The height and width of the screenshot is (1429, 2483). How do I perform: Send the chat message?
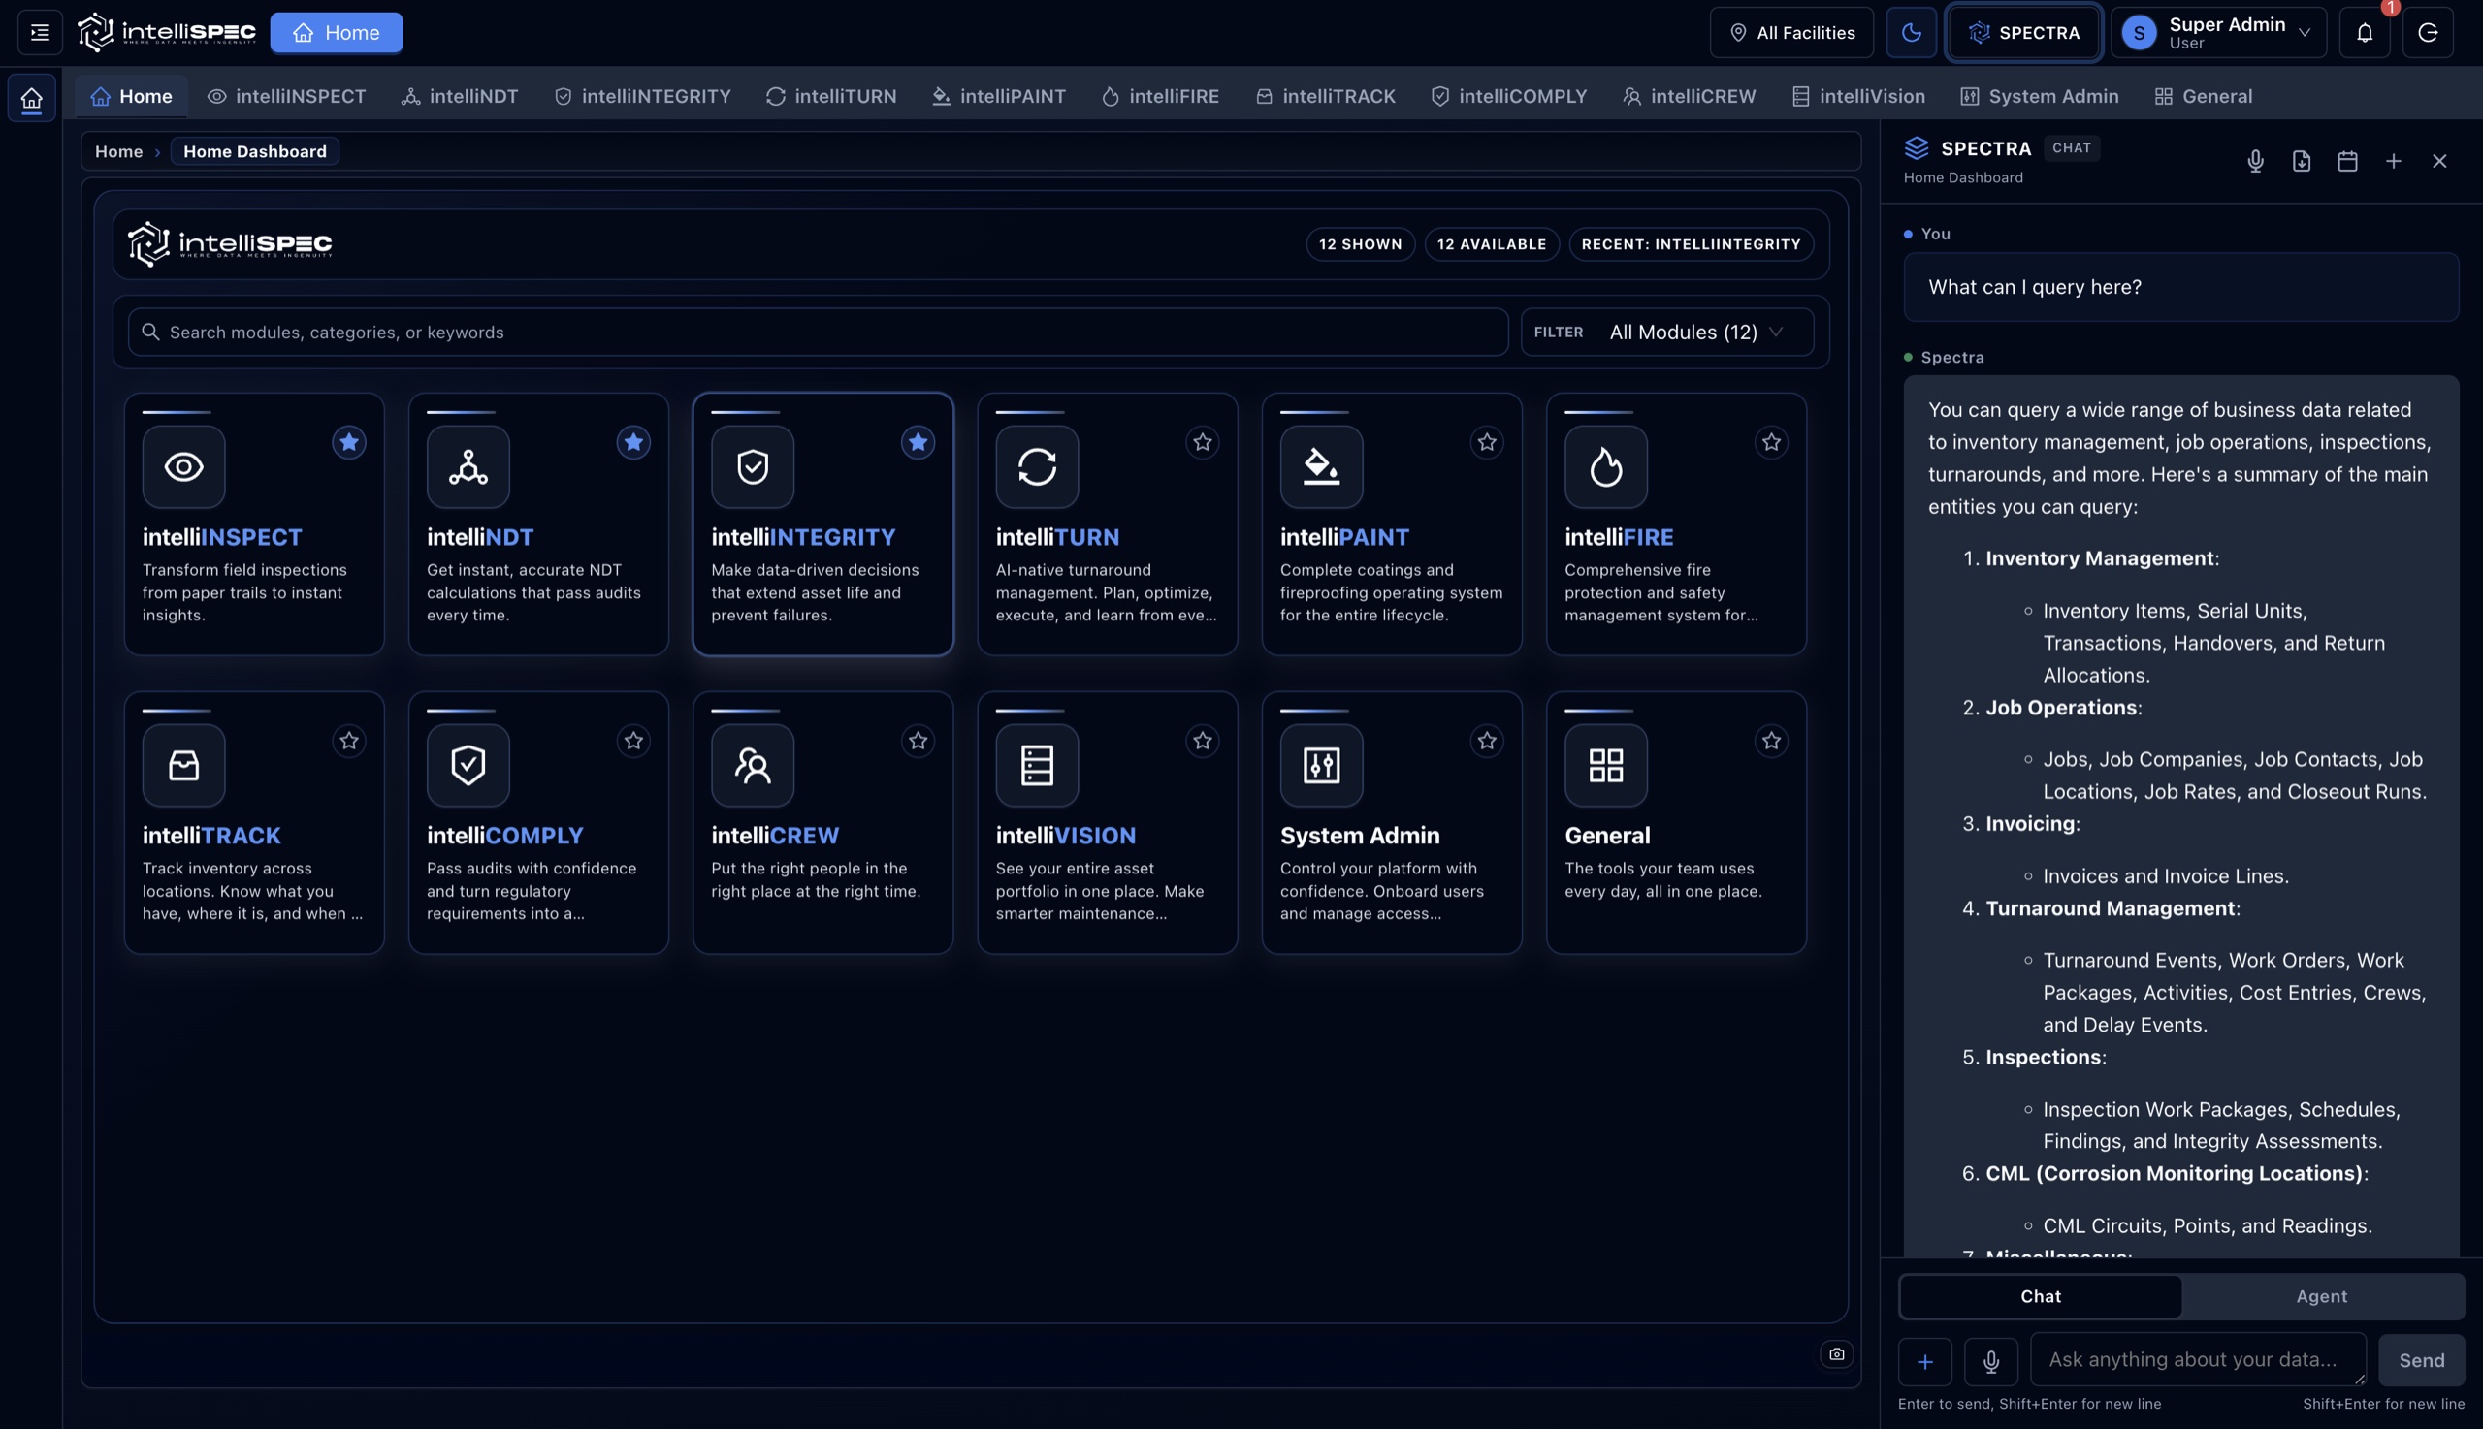tap(2421, 1360)
